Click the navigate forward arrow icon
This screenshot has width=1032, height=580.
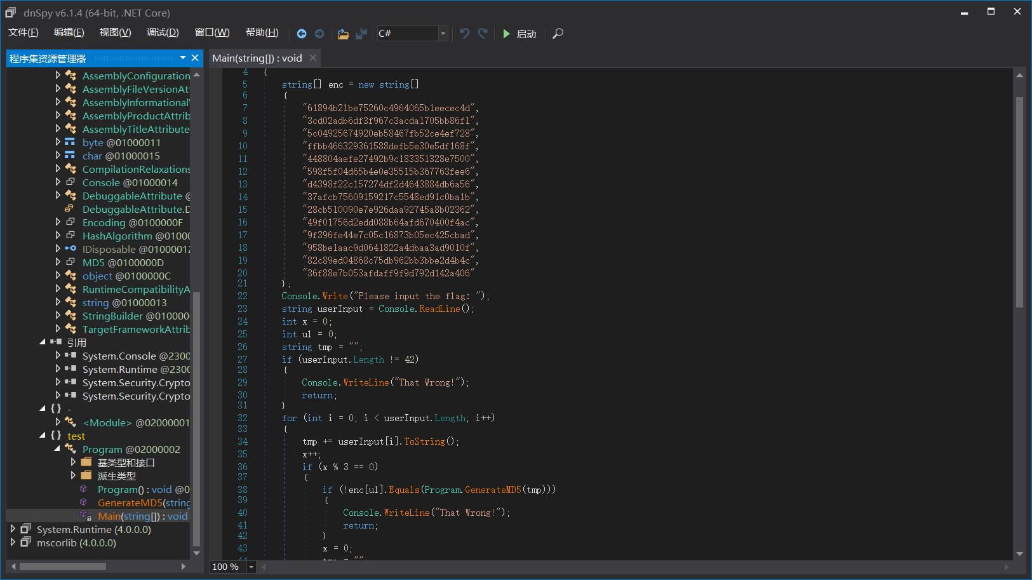tap(319, 34)
